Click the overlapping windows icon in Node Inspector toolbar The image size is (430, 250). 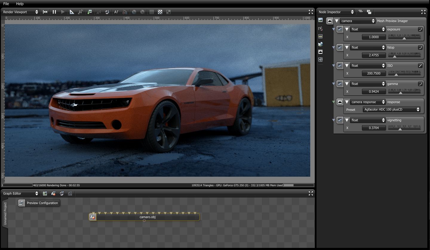coord(369,12)
